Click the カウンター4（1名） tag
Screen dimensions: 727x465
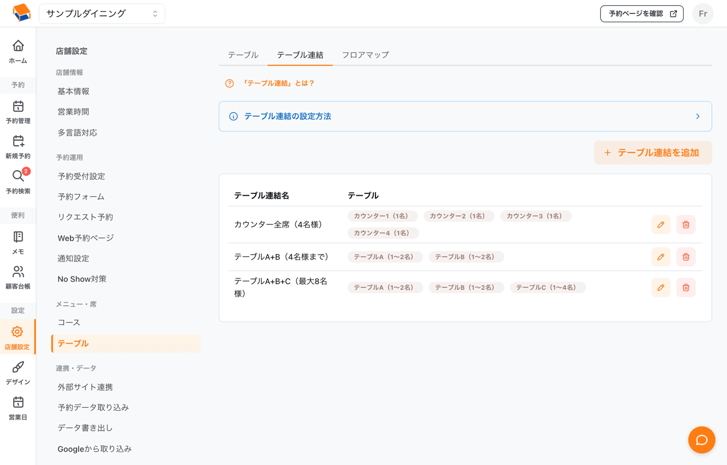pos(382,233)
